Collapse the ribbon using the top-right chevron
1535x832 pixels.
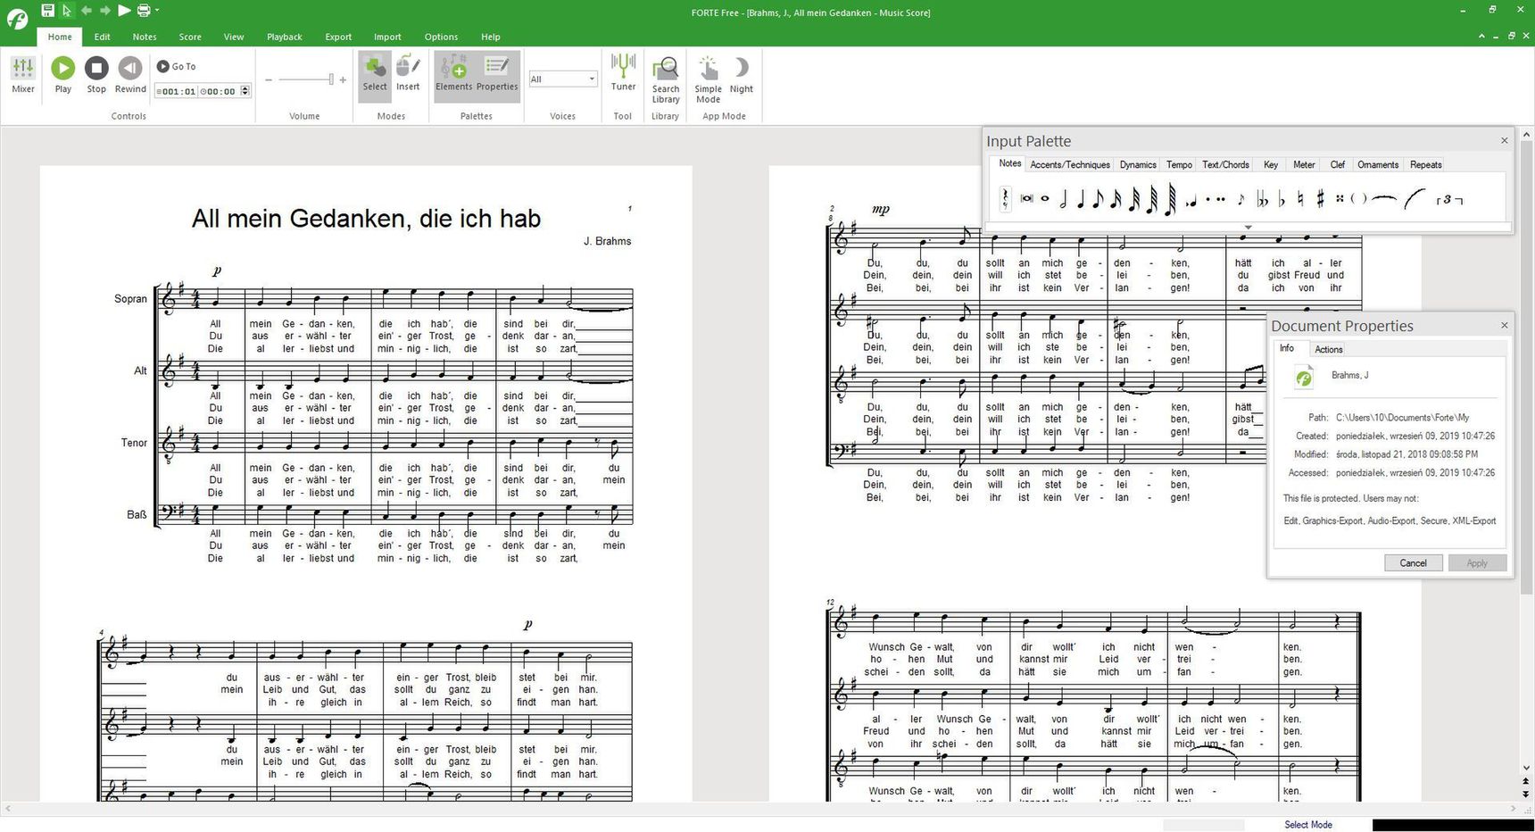[1481, 37]
